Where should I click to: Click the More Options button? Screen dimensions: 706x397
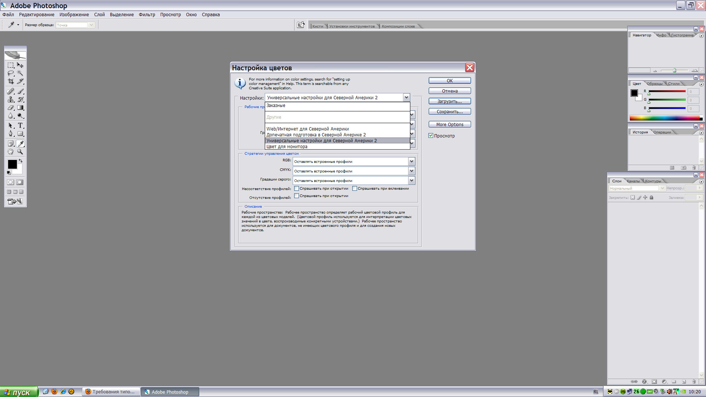tap(450, 124)
